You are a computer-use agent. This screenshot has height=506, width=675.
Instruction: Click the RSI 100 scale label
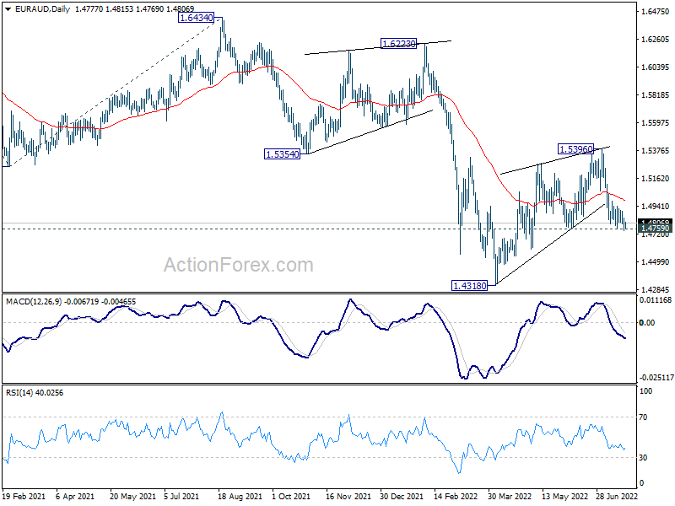(x=645, y=391)
